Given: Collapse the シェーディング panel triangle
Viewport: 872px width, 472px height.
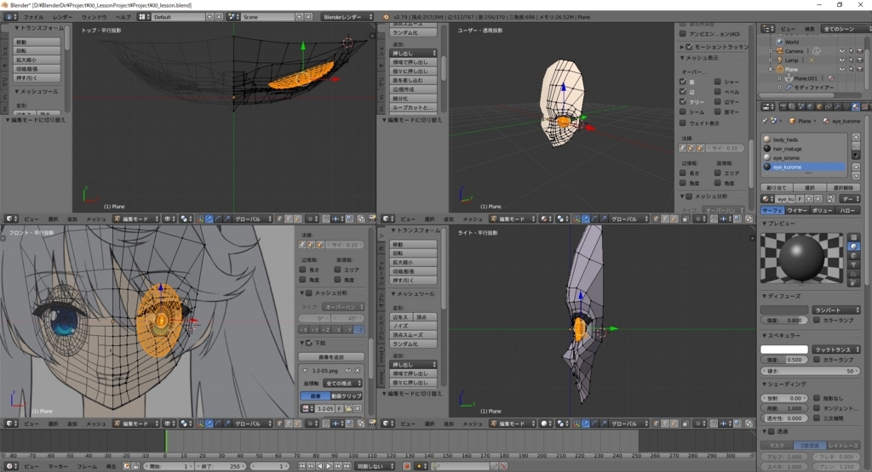Looking at the screenshot, I should pyautogui.click(x=764, y=384).
